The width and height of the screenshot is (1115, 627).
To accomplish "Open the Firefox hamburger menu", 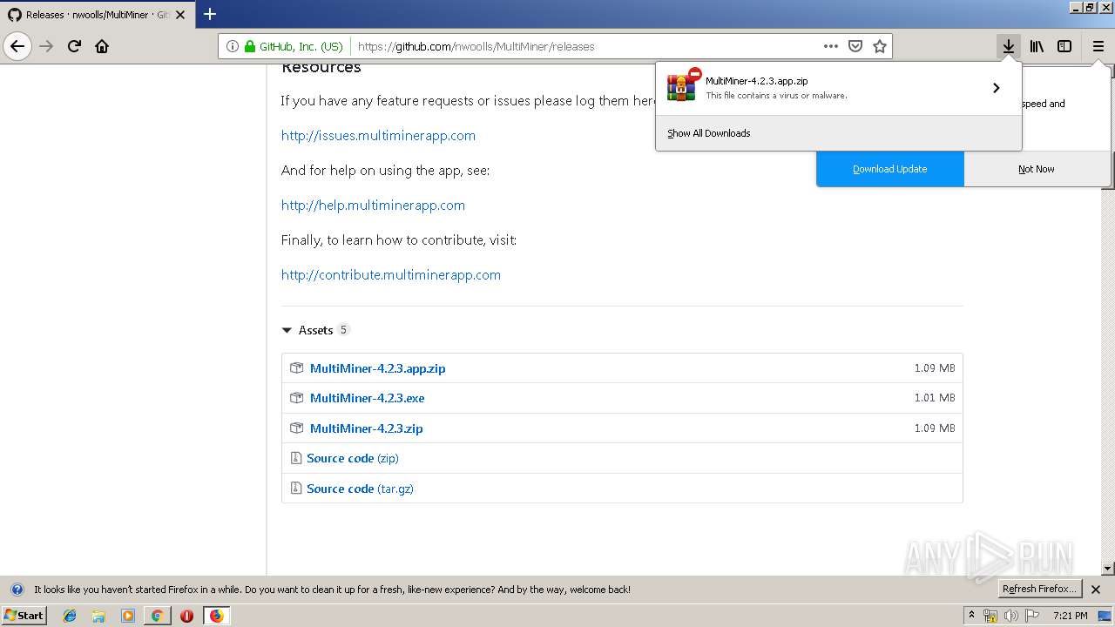I will point(1098,46).
